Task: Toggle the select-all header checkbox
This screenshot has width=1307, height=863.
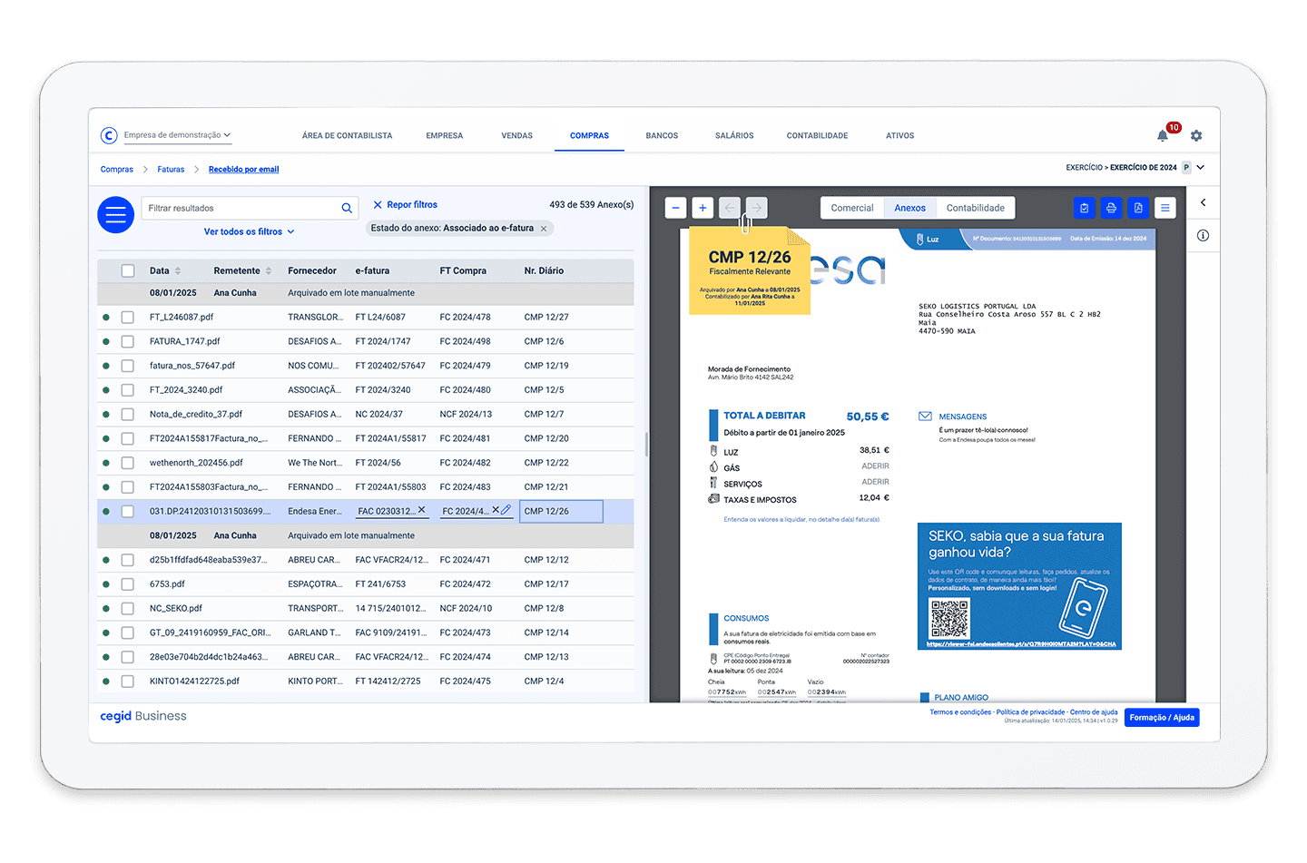Action: click(128, 270)
